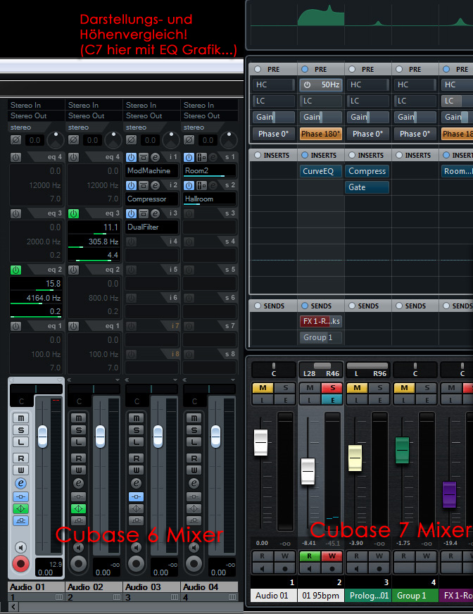This screenshot has height=614, width=473.
Task: Open channel edit (e) for Cubase 6 Audio 01
Action: pyautogui.click(x=20, y=483)
